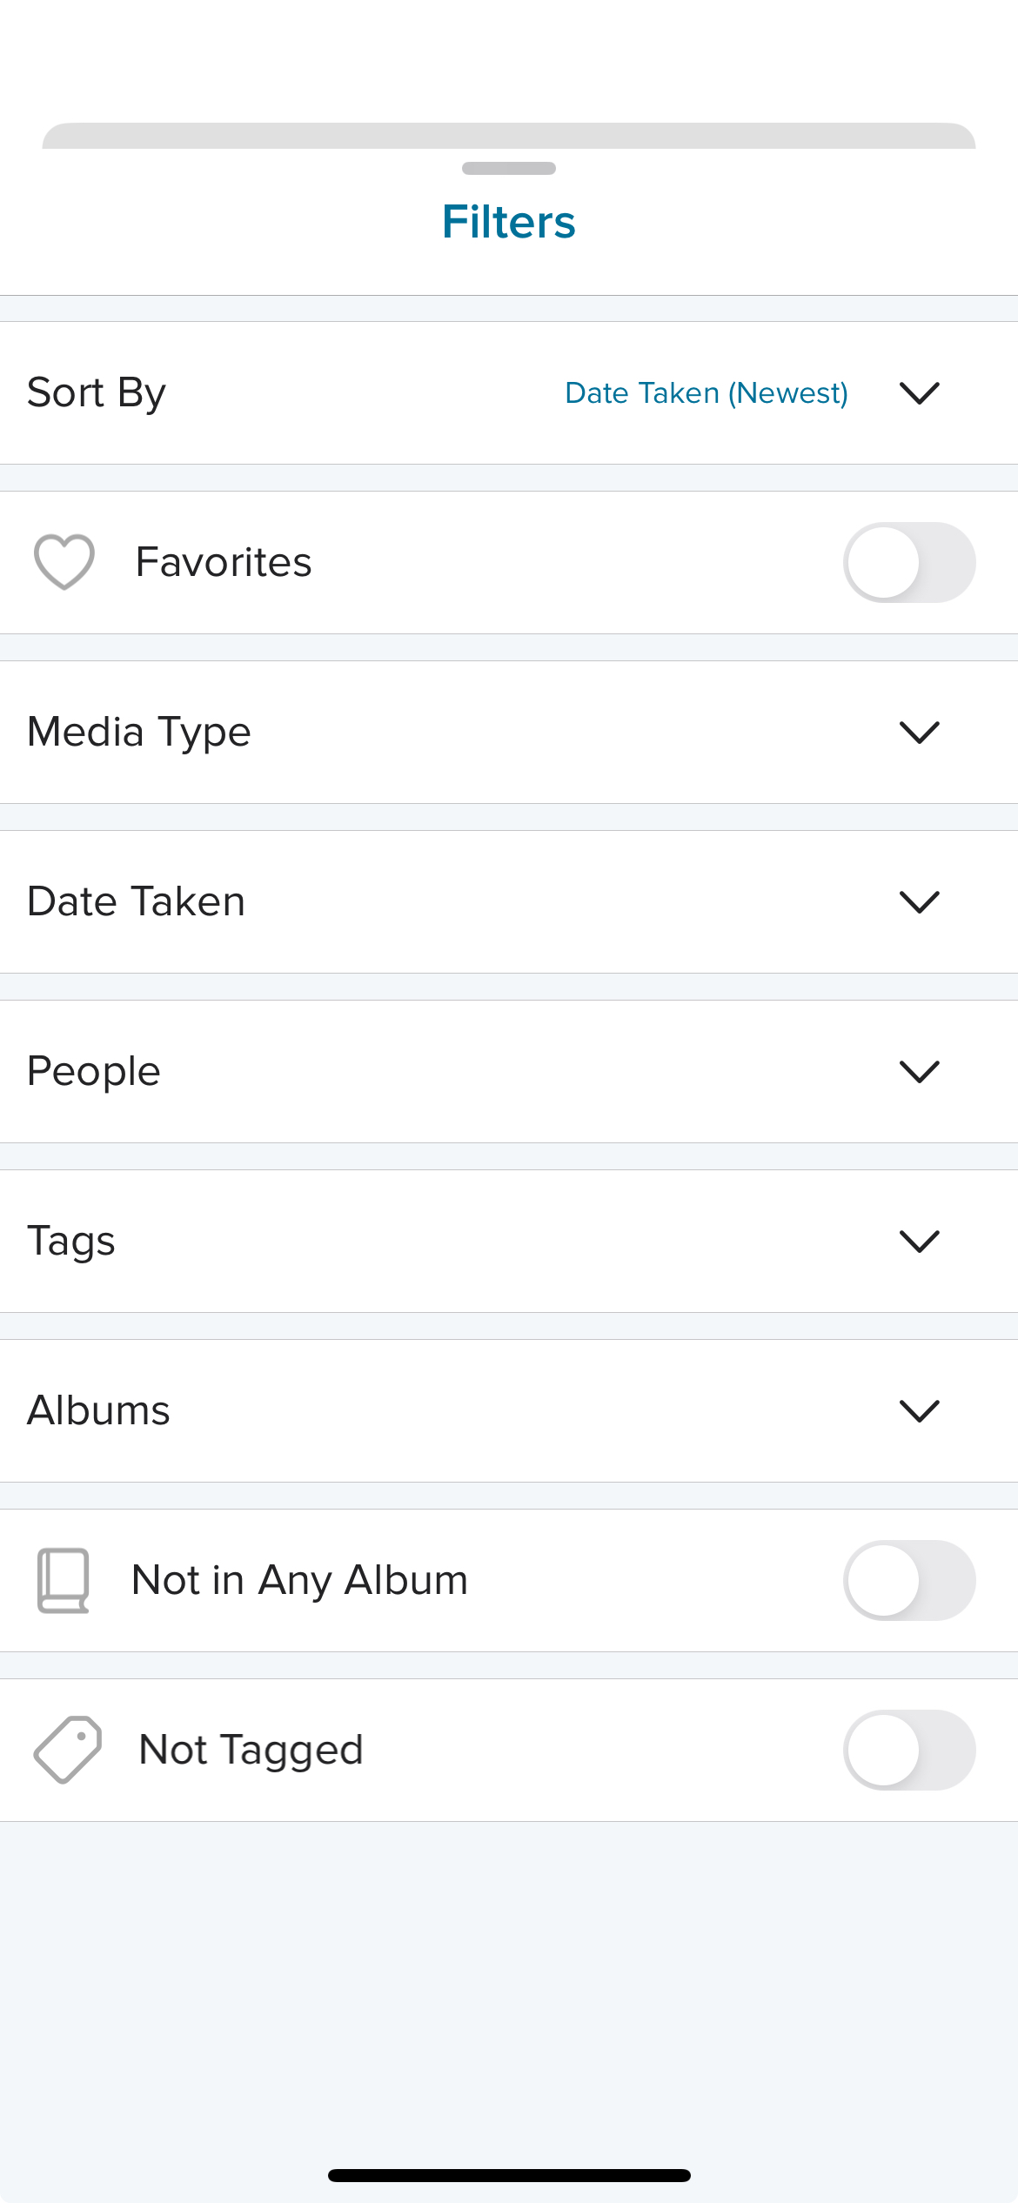The image size is (1018, 2203).
Task: Turn on Not in Any Album switch
Action: click(x=909, y=1580)
